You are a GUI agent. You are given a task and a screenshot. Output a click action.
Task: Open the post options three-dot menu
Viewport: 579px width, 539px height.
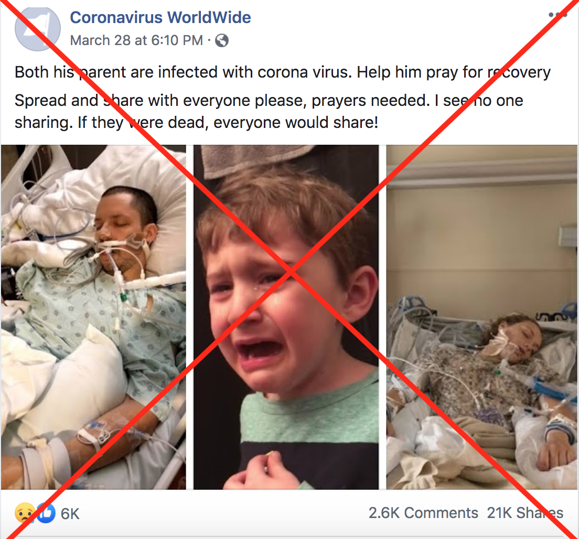(557, 15)
